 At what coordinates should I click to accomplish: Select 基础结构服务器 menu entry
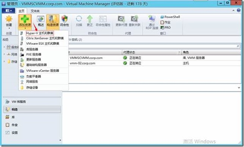(x=44, y=65)
